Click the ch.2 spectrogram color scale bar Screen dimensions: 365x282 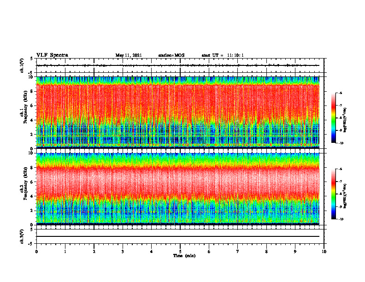coord(333,194)
